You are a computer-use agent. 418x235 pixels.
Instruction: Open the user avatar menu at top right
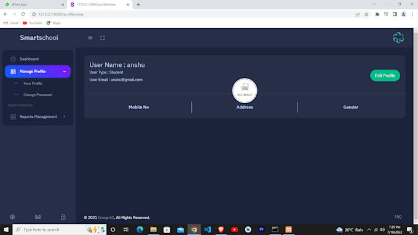tap(398, 38)
